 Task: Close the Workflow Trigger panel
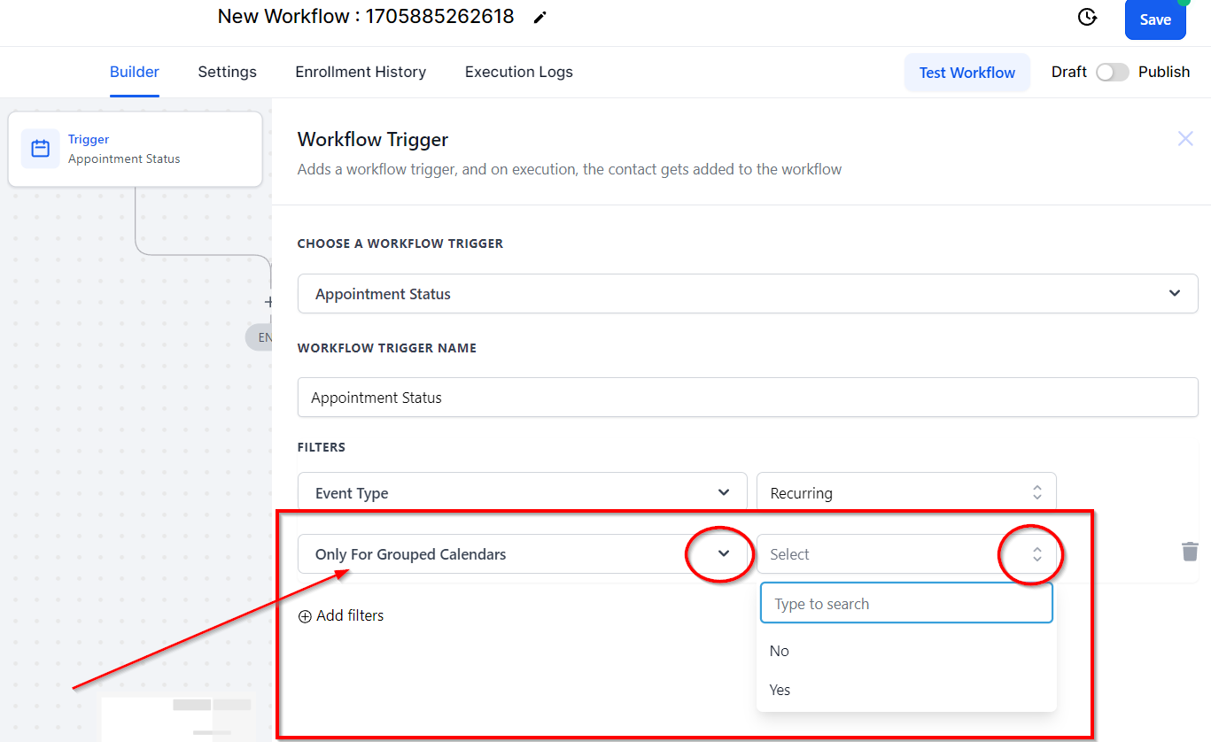click(1185, 138)
